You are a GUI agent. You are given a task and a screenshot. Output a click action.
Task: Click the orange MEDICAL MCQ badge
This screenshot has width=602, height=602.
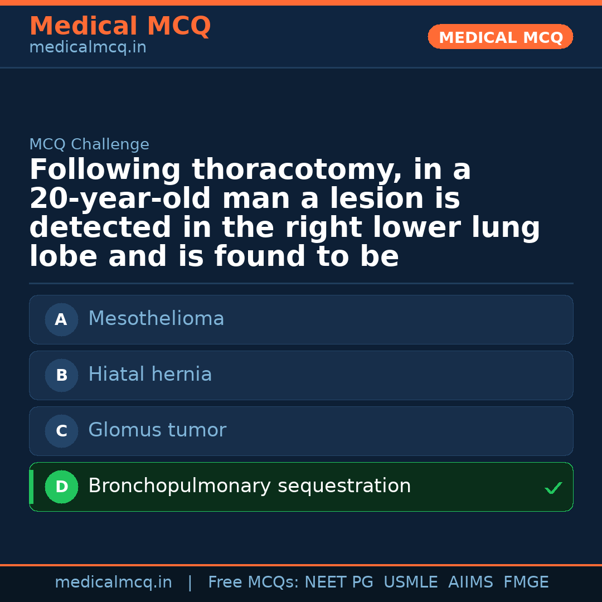tap(500, 37)
